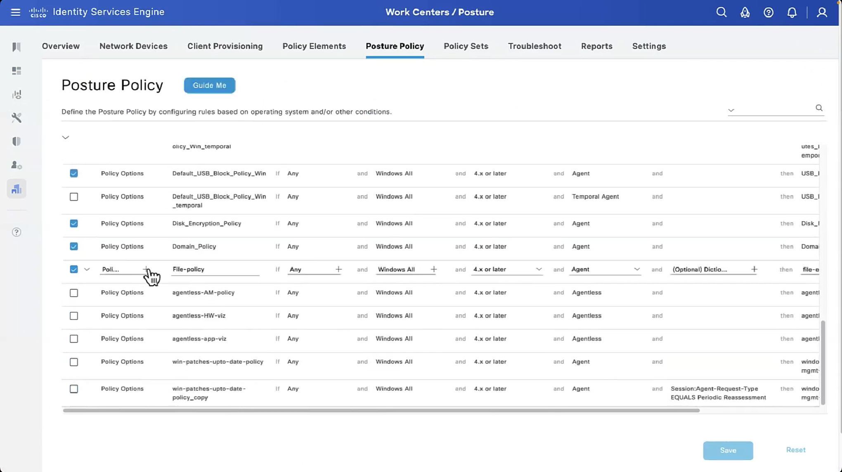The height and width of the screenshot is (472, 842).
Task: Click the Reset link
Action: click(795, 450)
